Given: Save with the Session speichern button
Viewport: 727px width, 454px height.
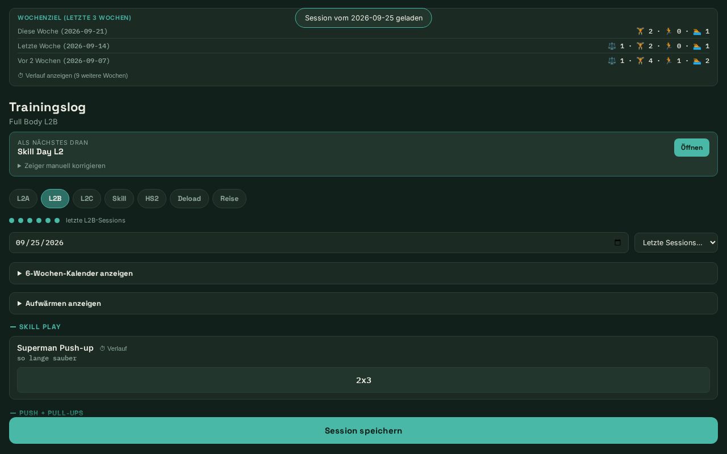Looking at the screenshot, I should tap(363, 431).
